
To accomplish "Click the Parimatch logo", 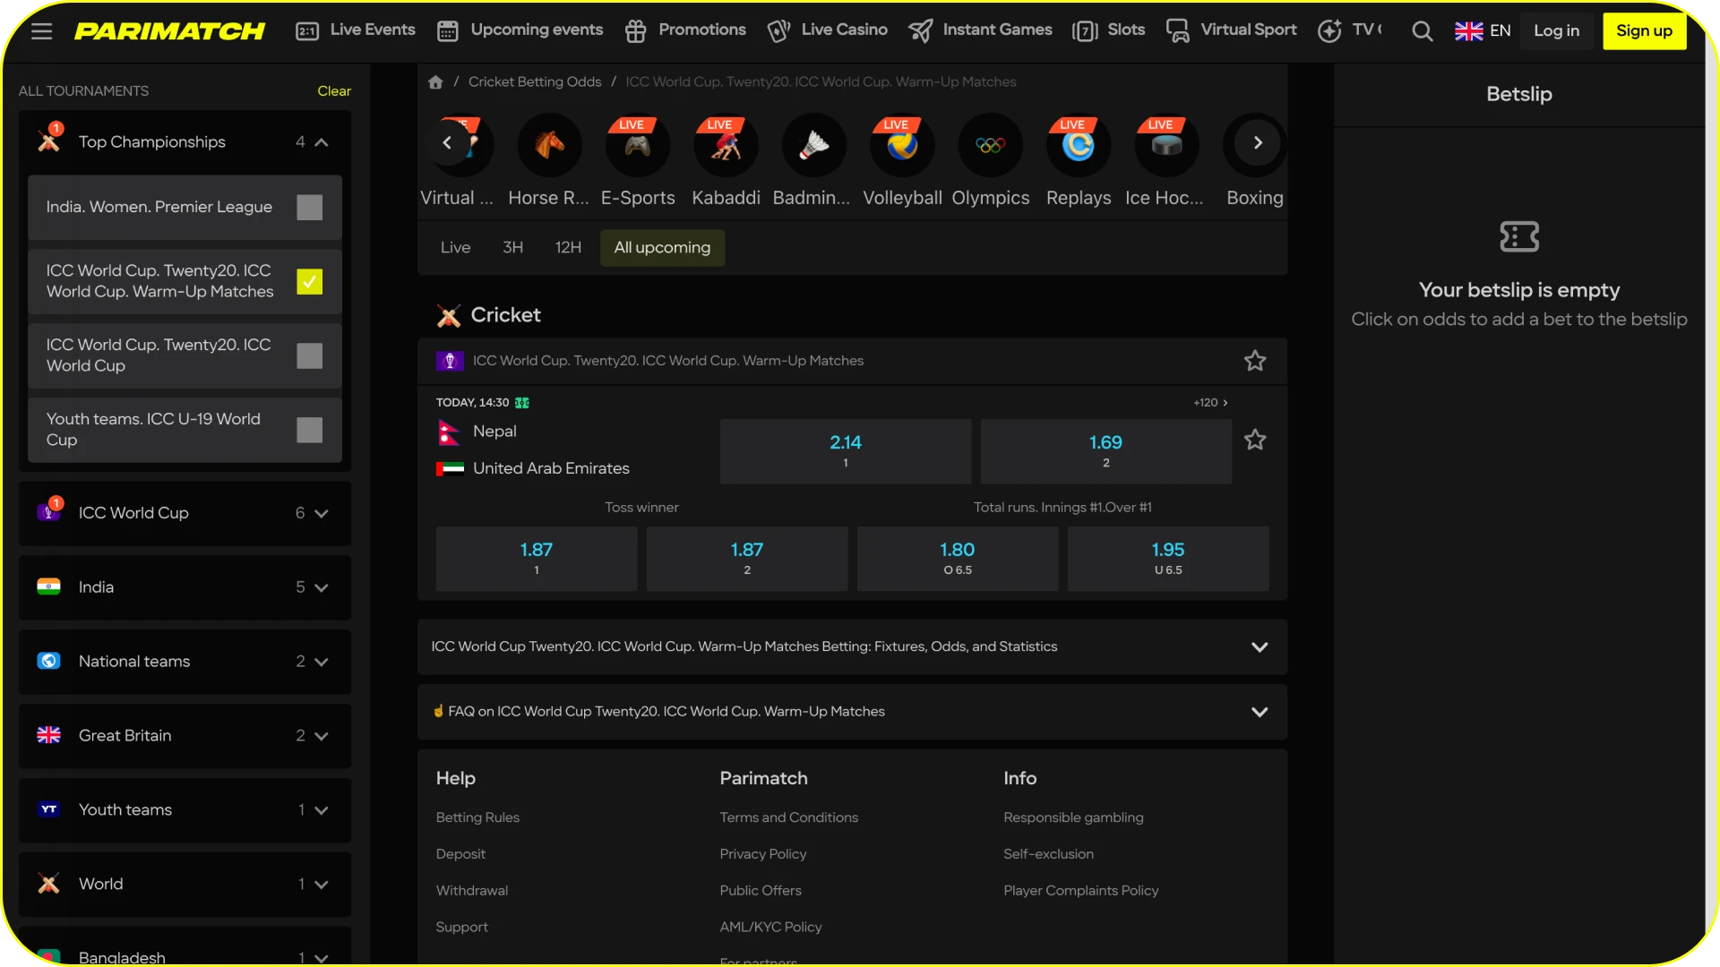I will pyautogui.click(x=169, y=31).
